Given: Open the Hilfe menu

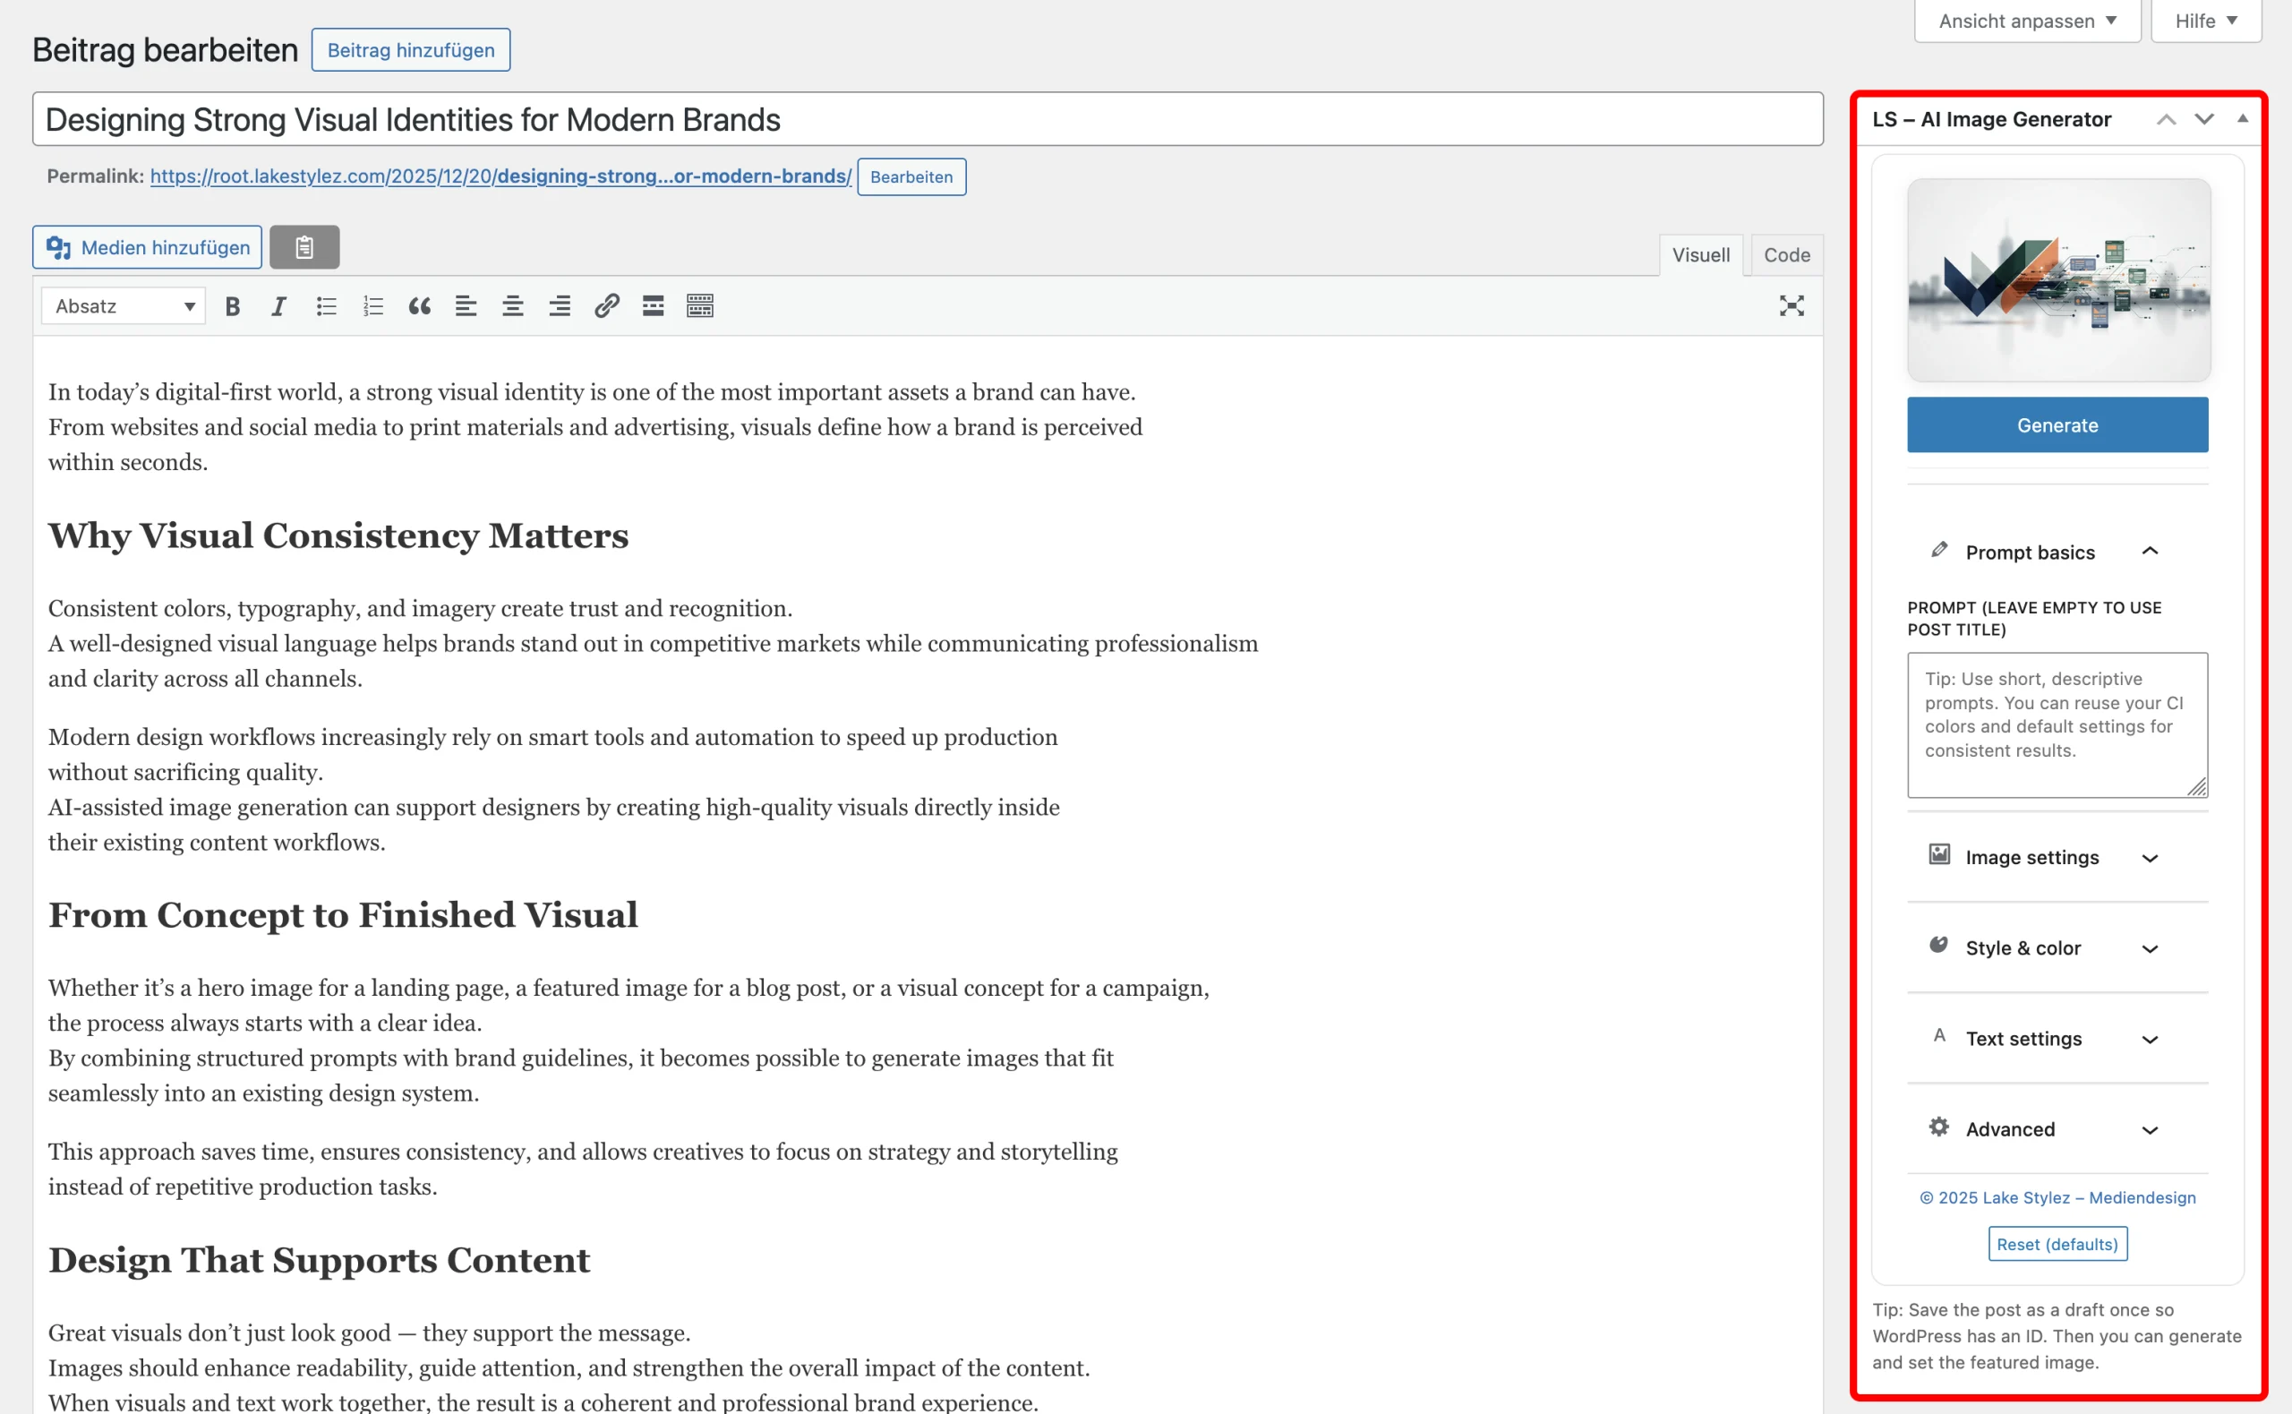Looking at the screenshot, I should [x=2205, y=20].
